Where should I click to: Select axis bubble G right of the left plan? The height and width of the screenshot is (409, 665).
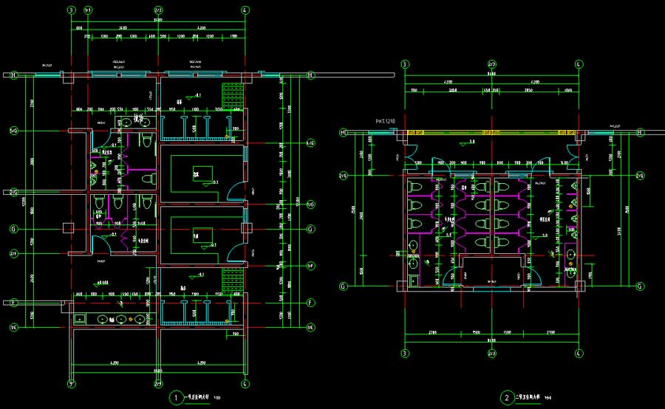tap(310, 229)
